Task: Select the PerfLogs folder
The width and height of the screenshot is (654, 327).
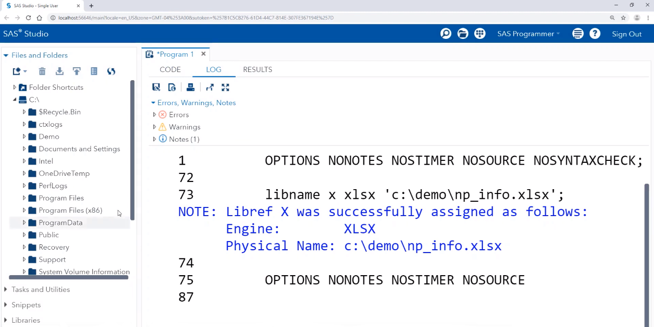Action: tap(53, 186)
